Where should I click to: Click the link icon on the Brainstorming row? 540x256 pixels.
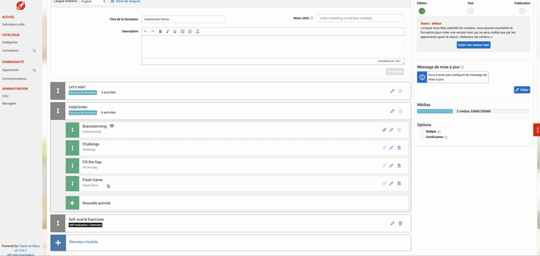pyautogui.click(x=384, y=130)
